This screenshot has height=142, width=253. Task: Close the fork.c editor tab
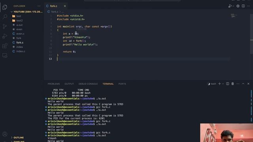tap(65, 6)
